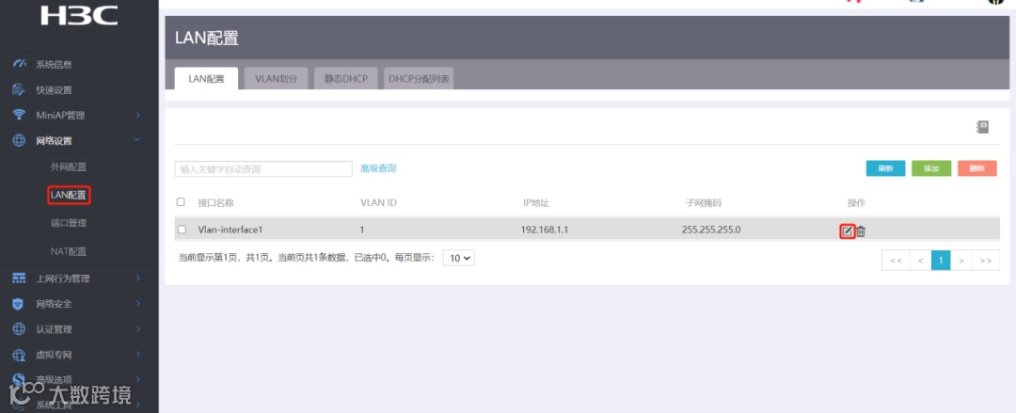The height and width of the screenshot is (413, 1016).
Task: Click the 操作 column header
Action: (856, 202)
